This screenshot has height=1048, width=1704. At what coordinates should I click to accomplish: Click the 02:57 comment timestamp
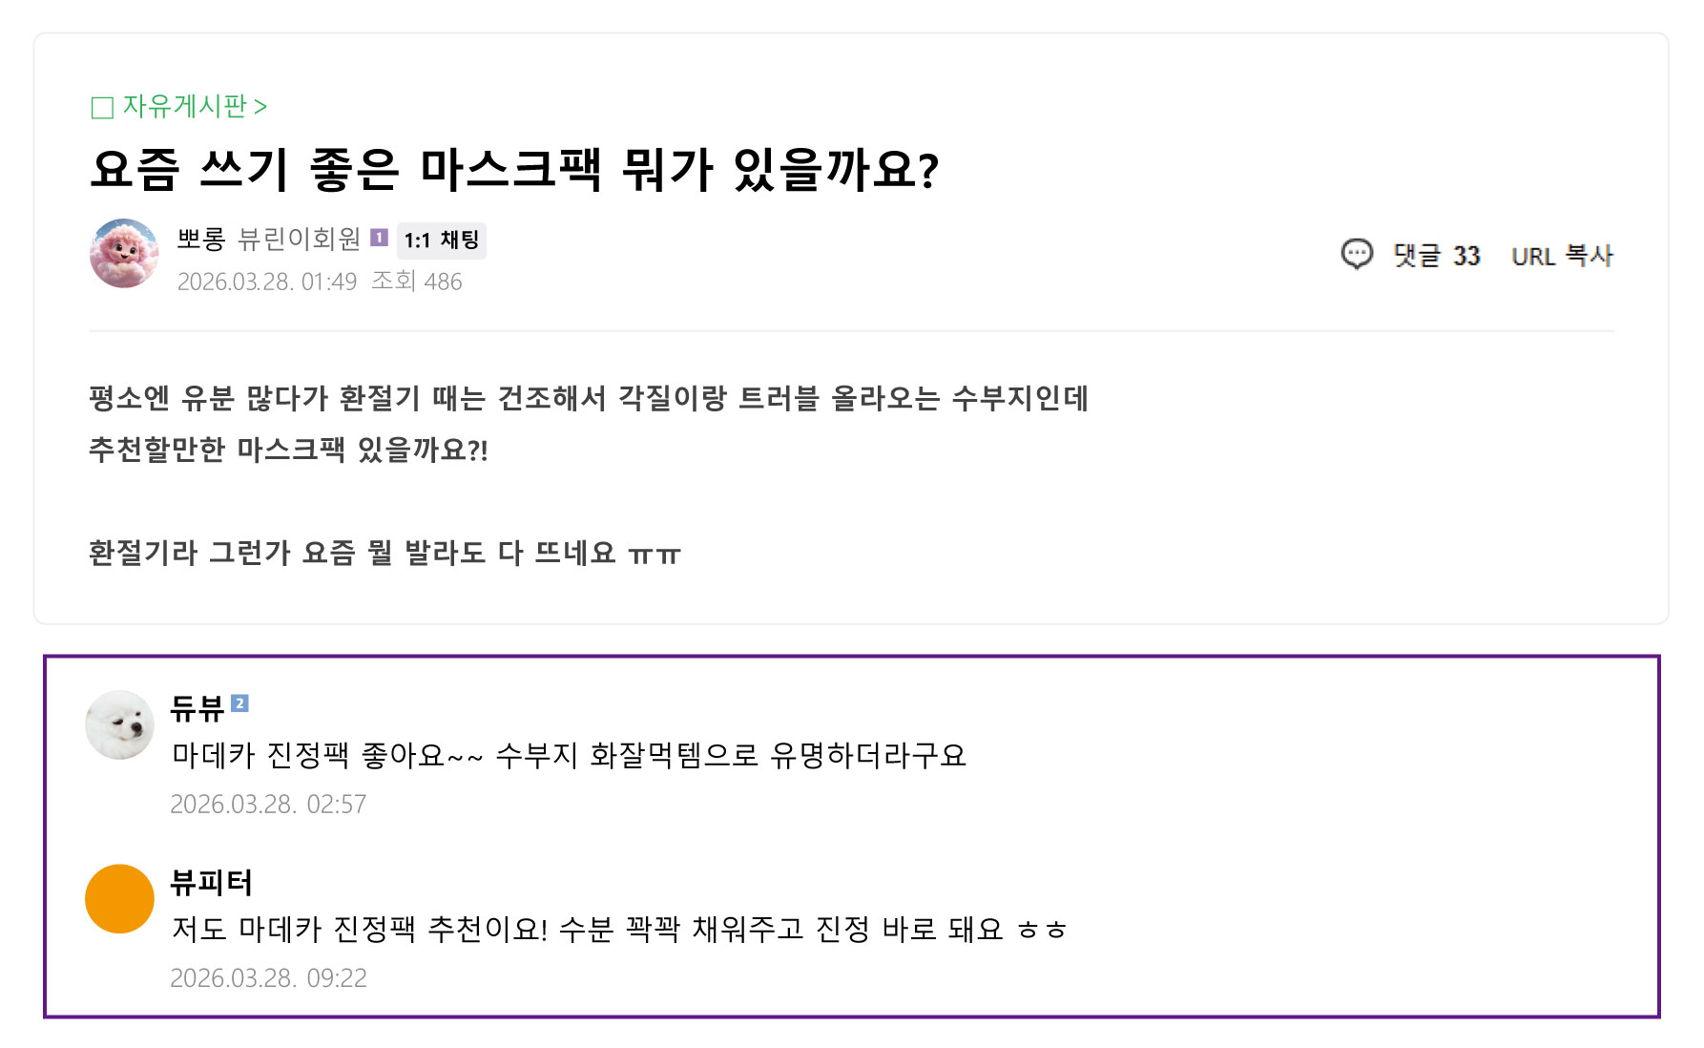(268, 805)
